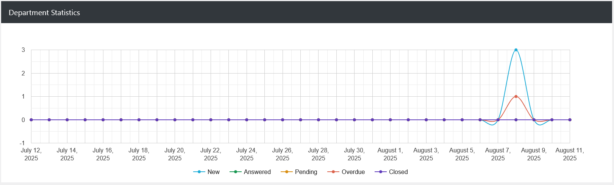Viewport: 614px width, 185px height.
Task: Click the green Answered legend marker
Action: 236,172
